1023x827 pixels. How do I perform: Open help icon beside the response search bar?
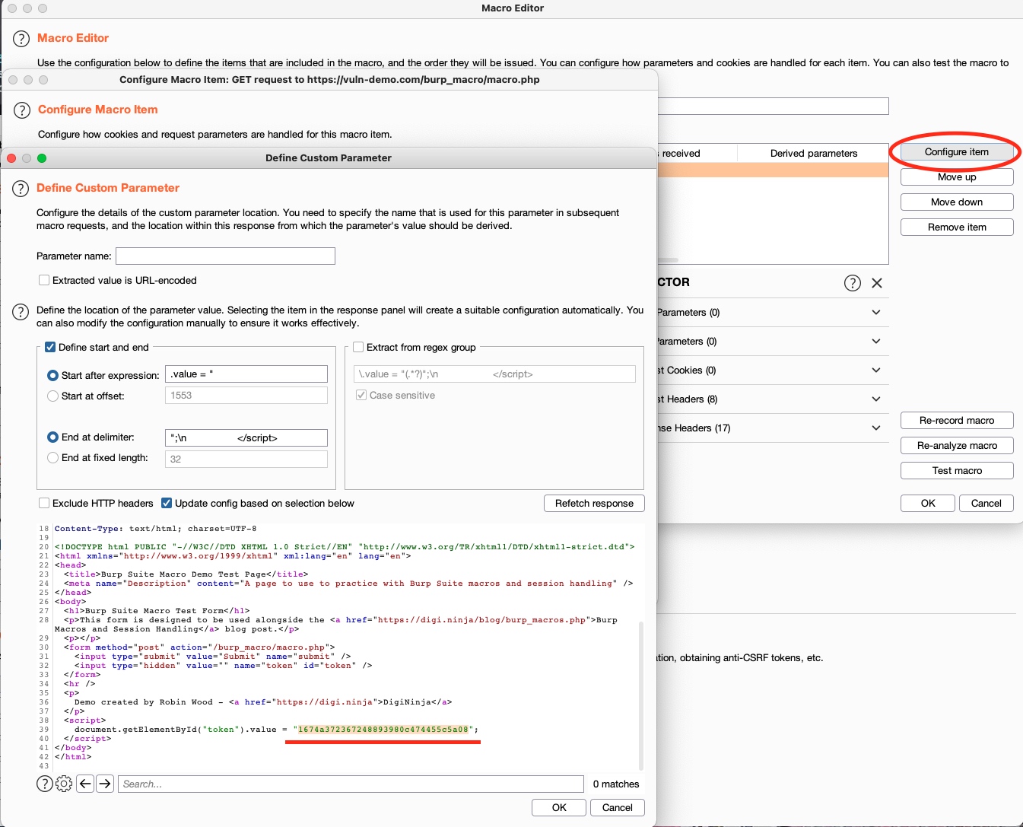[45, 784]
